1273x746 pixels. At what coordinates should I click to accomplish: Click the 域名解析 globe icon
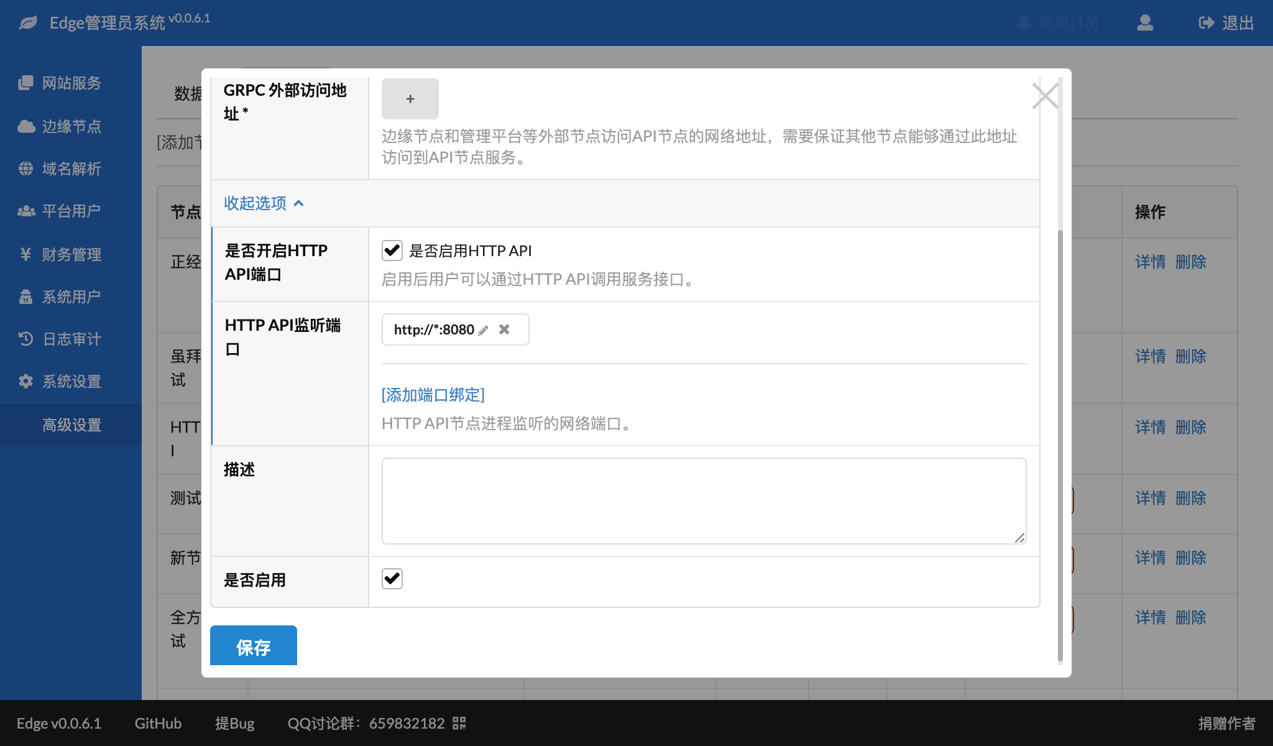(x=25, y=168)
